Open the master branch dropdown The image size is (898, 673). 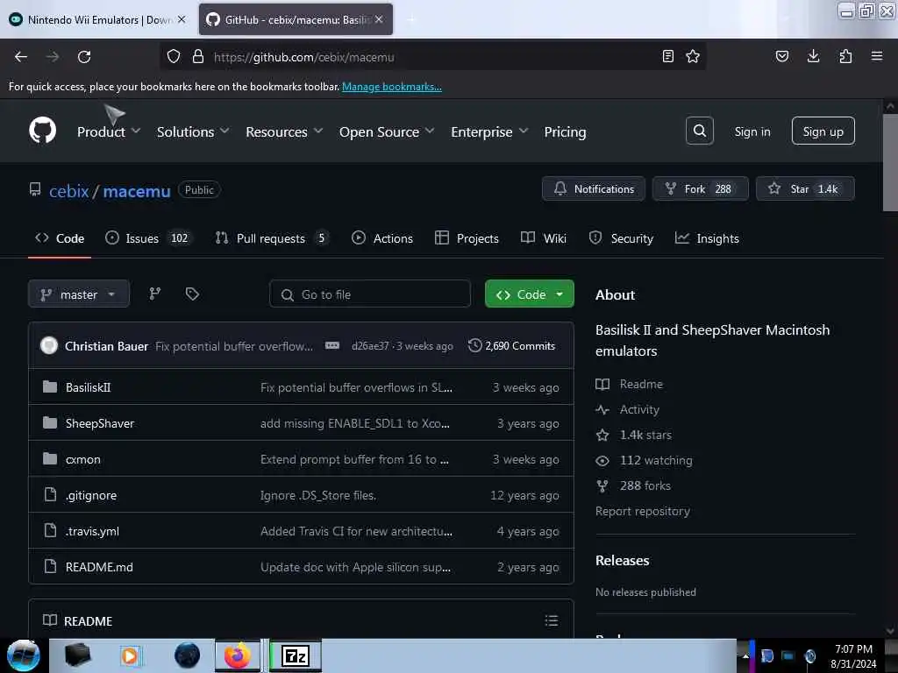pos(78,294)
